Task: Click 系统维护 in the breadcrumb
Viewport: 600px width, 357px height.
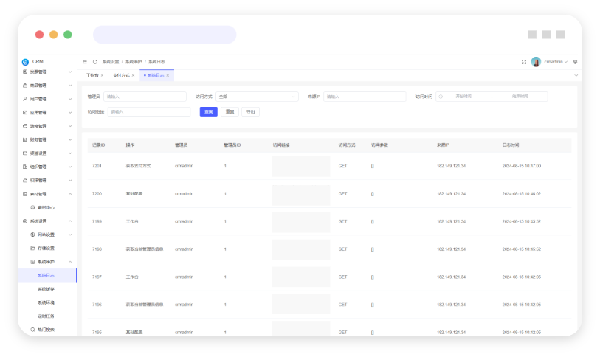Action: coord(134,62)
